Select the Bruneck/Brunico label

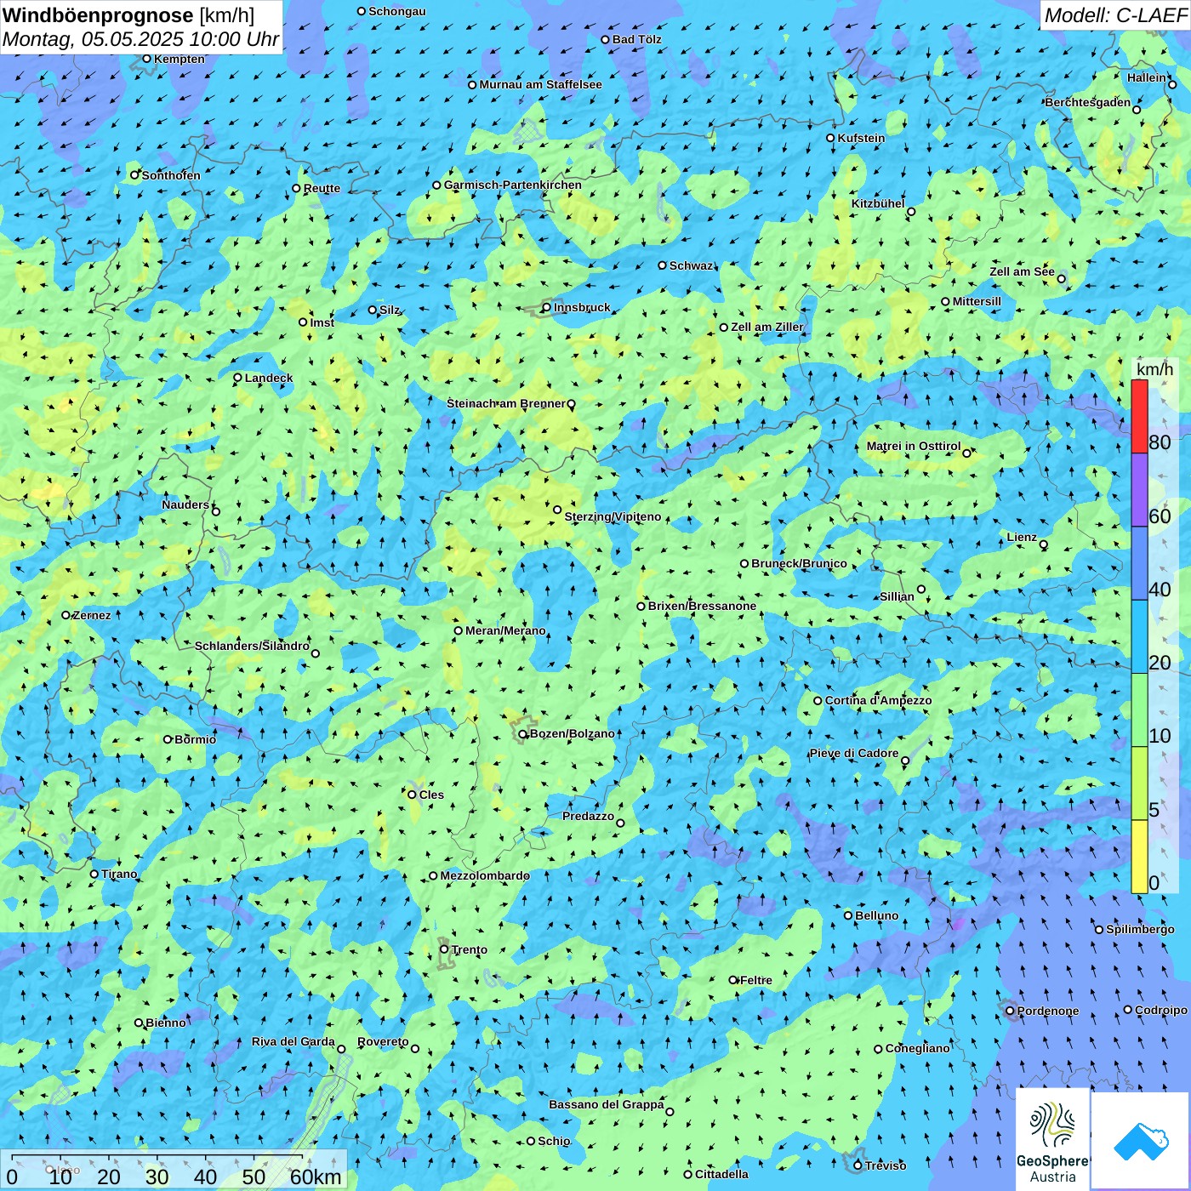[799, 563]
